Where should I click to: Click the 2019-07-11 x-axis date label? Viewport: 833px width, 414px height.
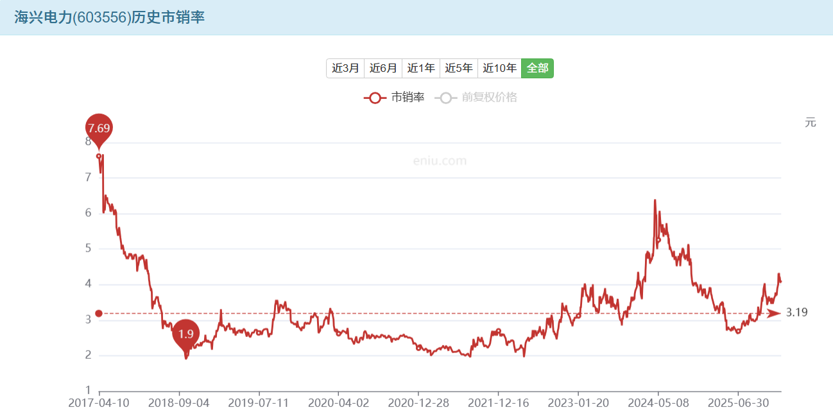point(259,403)
